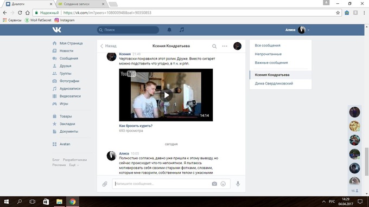Open Microsoft Store on the taskbar
The image size is (369, 207).
(x=46, y=202)
